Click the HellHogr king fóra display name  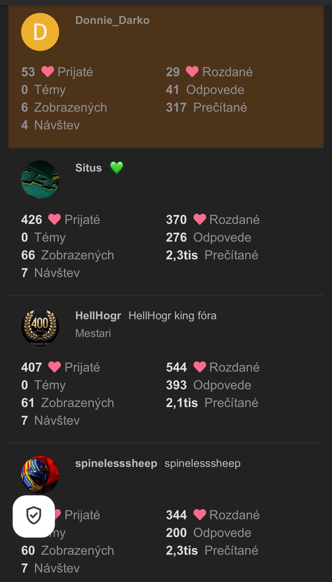[x=172, y=316]
